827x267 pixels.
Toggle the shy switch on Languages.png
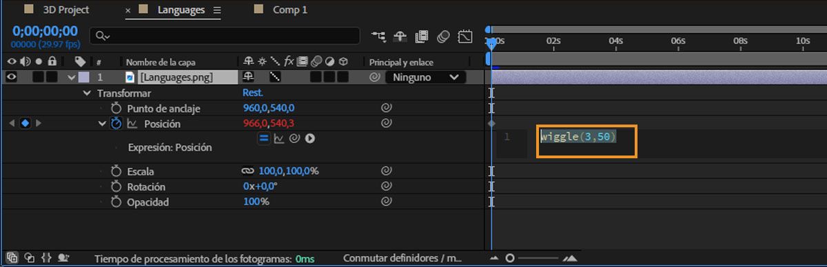click(249, 77)
